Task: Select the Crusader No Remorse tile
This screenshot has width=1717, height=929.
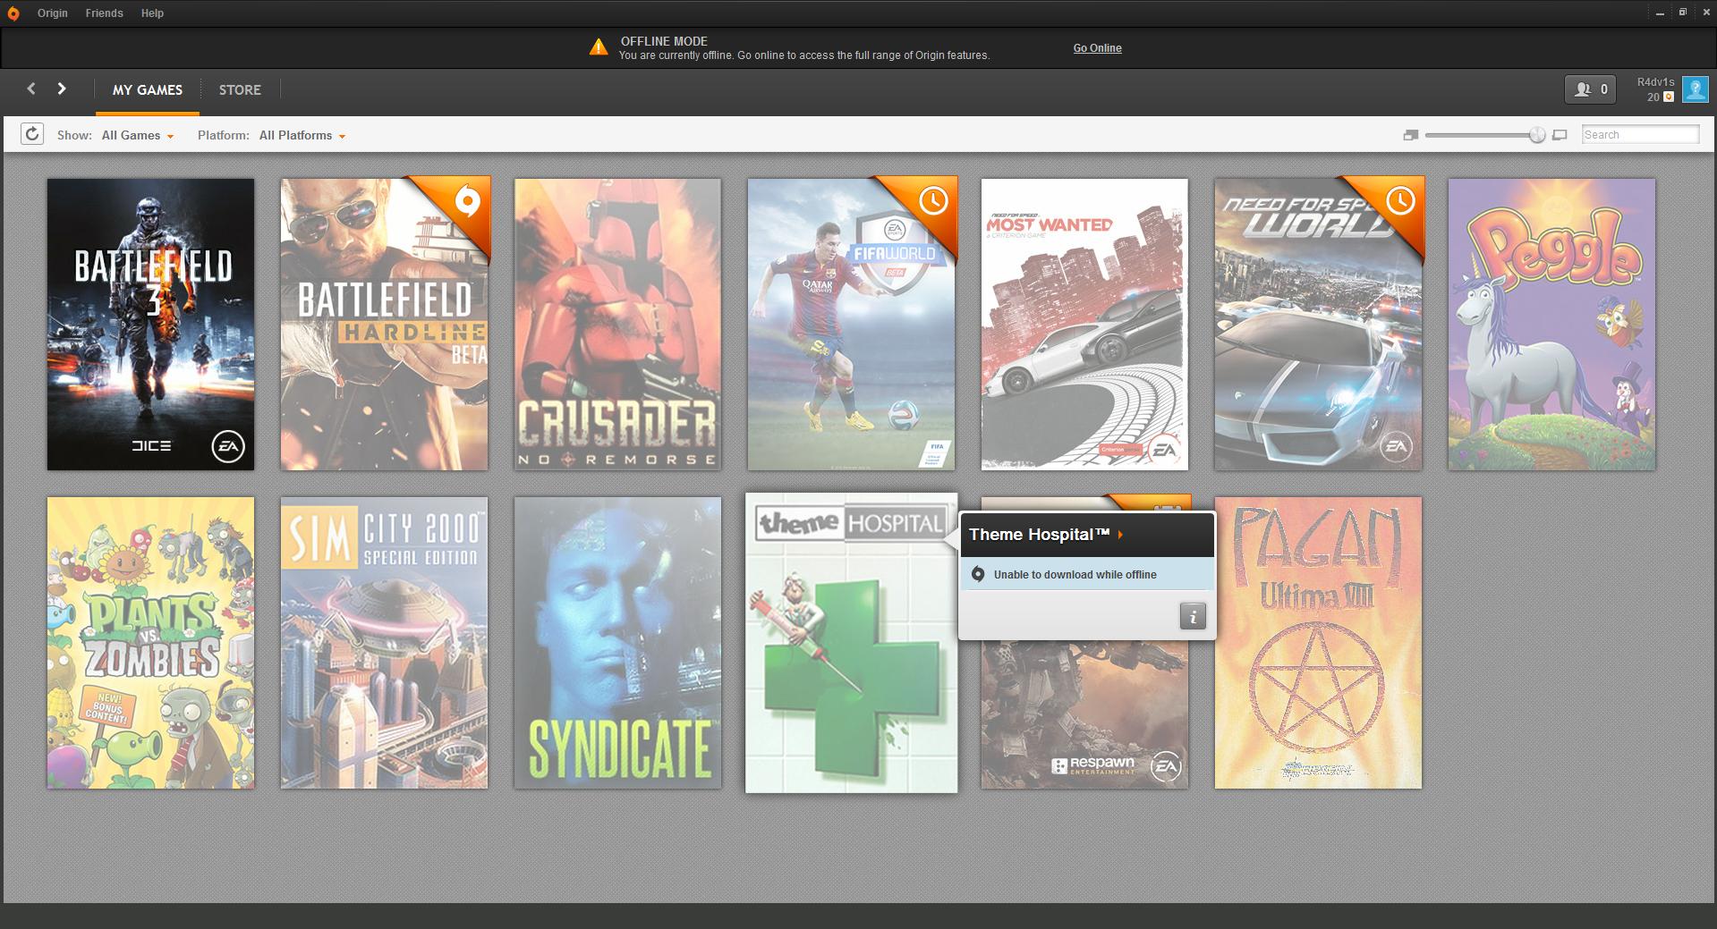Action: pos(617,324)
